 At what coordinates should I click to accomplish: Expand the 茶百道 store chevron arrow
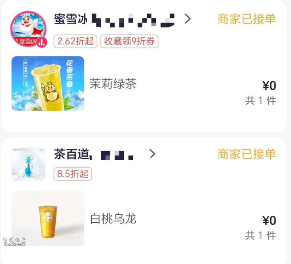[x=152, y=154]
